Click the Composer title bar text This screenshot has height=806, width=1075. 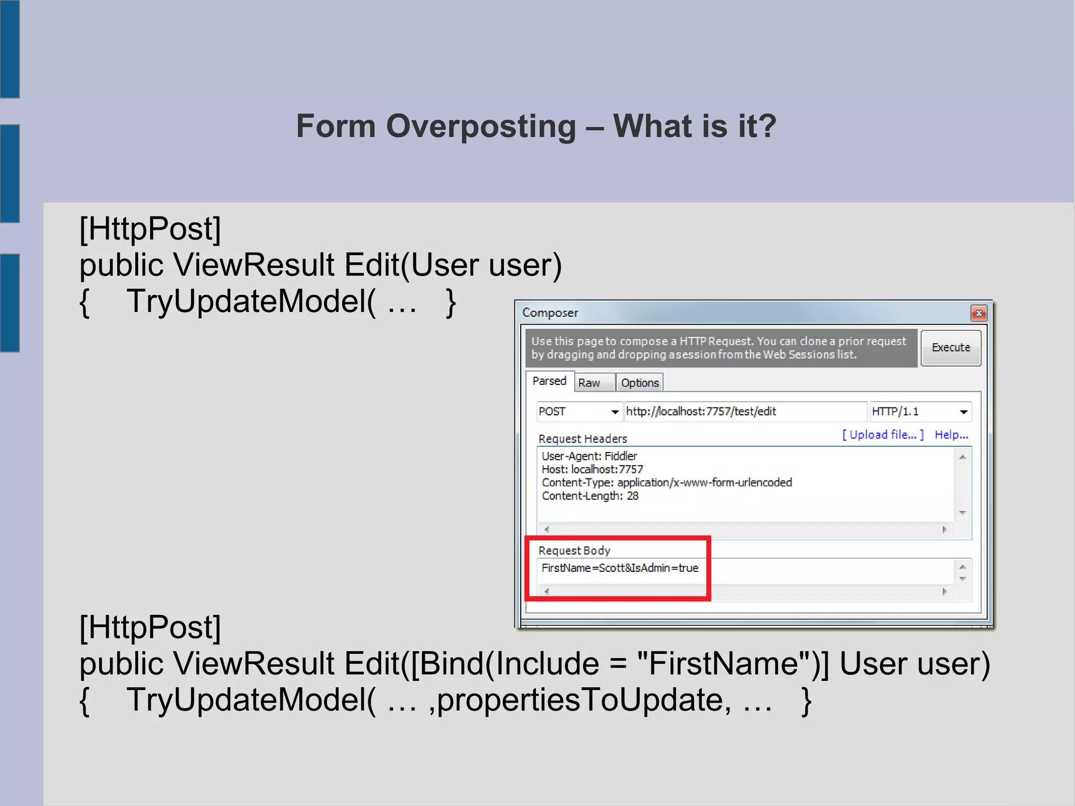coord(550,313)
